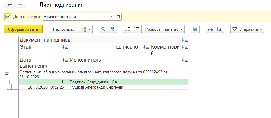Click the stage number 1 cell
Screen dimensions: 271x118
tap(44, 82)
